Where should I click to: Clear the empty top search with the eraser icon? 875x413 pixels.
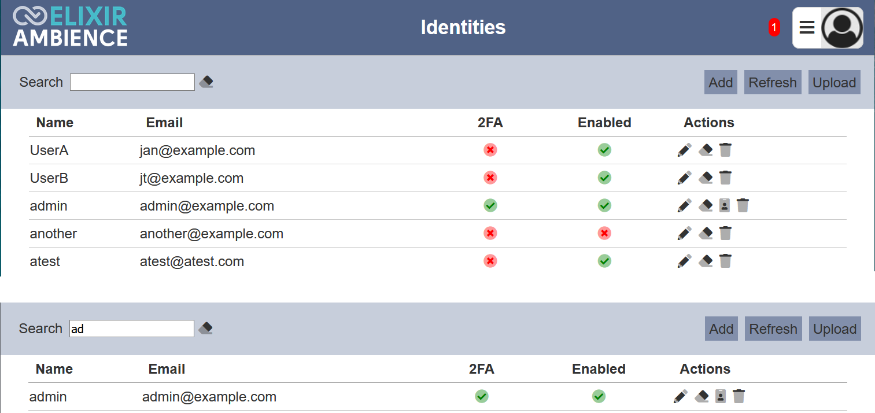tap(206, 82)
